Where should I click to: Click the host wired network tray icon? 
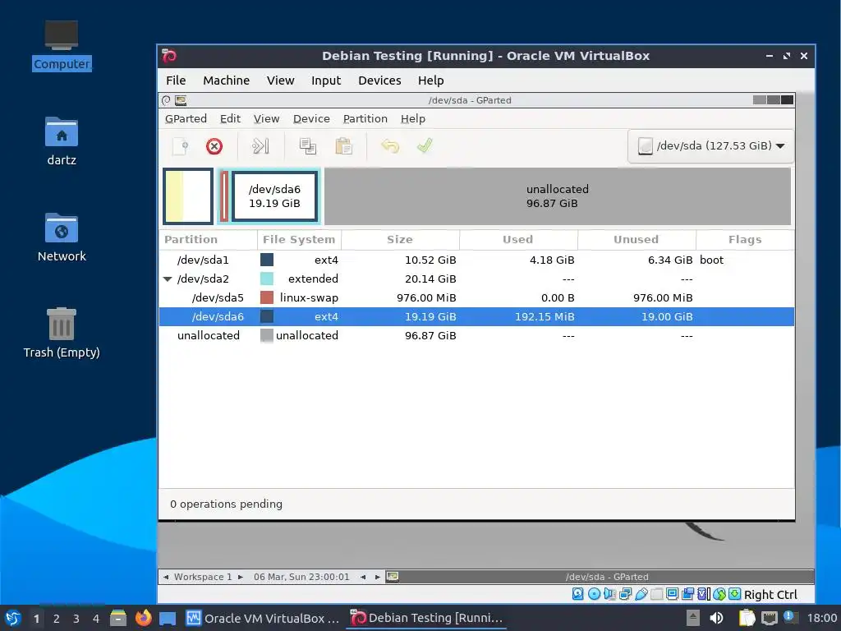point(769,619)
